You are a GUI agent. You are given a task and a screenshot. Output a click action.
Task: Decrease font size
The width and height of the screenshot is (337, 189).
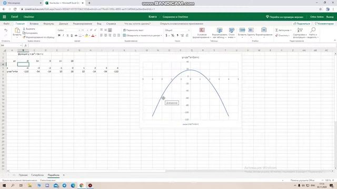[95, 30]
